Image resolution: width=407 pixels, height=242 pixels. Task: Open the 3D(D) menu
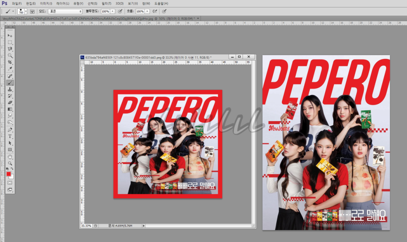(120, 4)
